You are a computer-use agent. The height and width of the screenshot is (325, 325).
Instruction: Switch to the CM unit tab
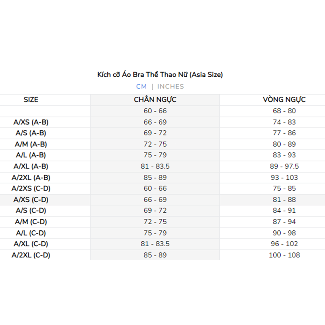(x=141, y=87)
